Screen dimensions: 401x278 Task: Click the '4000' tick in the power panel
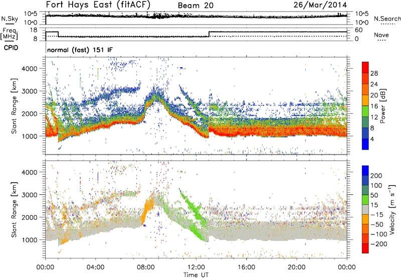[x=30, y=69]
